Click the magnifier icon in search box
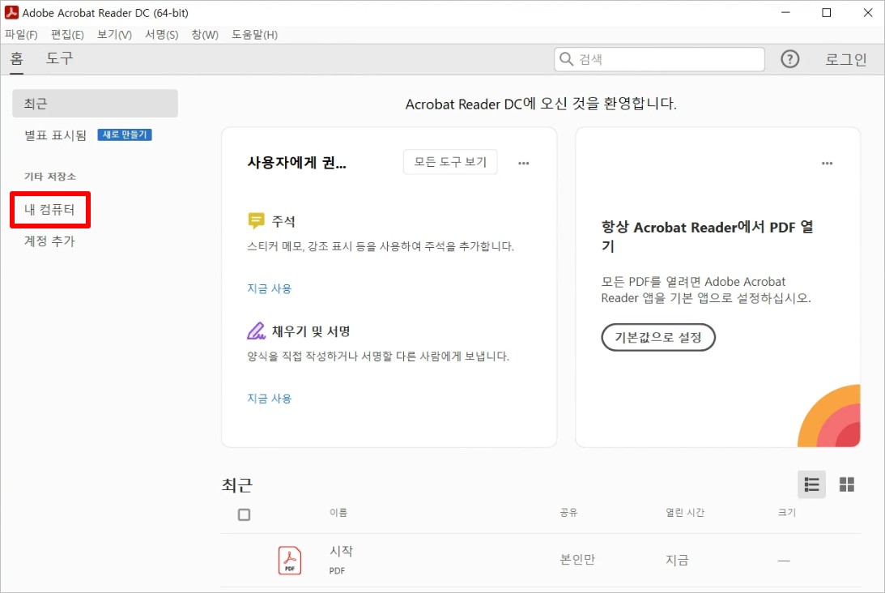The width and height of the screenshot is (885, 593). point(566,59)
